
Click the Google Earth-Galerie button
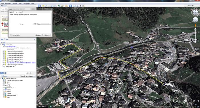(x=28, y=76)
